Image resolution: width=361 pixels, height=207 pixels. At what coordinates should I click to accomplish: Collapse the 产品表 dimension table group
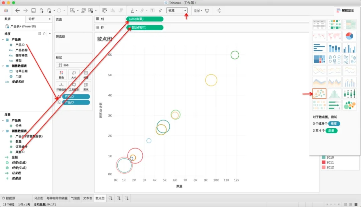click(3, 40)
